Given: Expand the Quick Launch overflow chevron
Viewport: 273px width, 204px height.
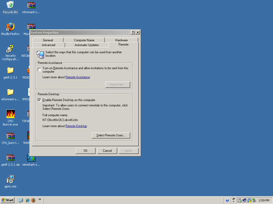Looking at the screenshot, I should click(x=40, y=199).
